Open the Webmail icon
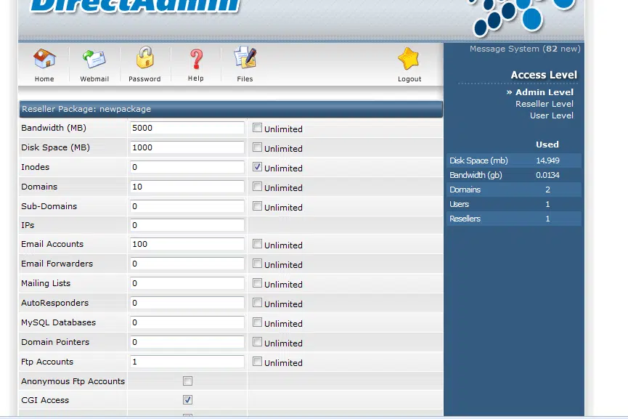628x419 pixels. pyautogui.click(x=94, y=59)
